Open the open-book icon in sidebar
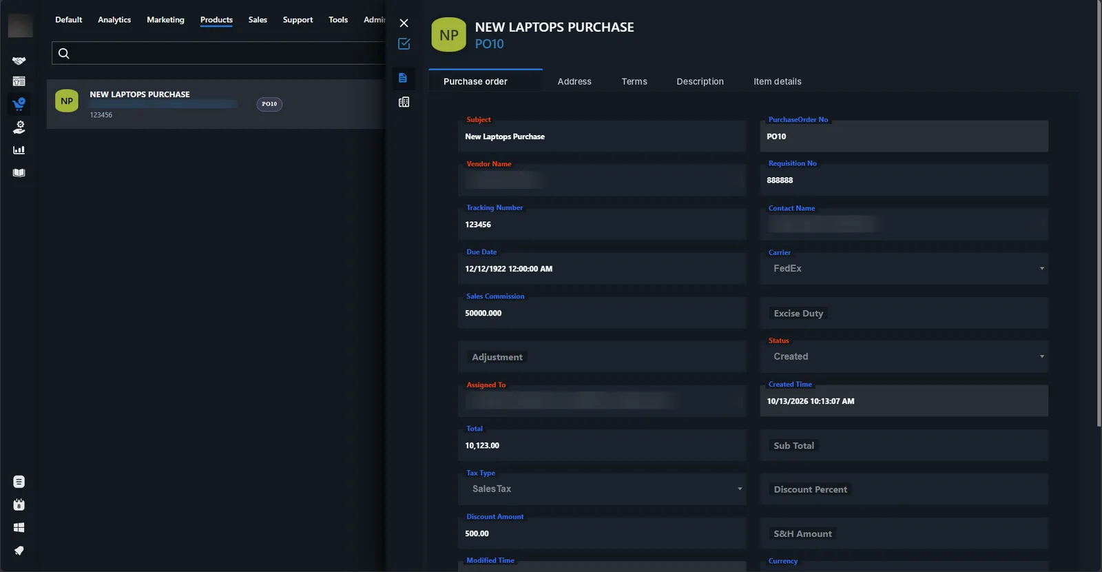The width and height of the screenshot is (1102, 572). [19, 173]
